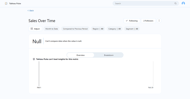Open the user profile avatar
Image resolution: width=190 pixels, height=99 pixels.
tap(183, 3)
